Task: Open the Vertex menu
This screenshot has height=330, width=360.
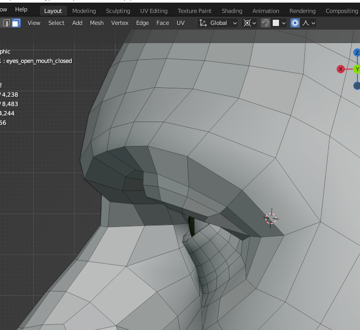Action: (x=119, y=23)
